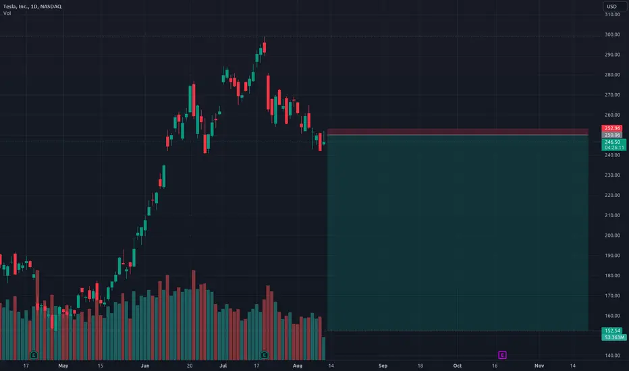Click the Nov label on the time axis
The height and width of the screenshot is (371, 629).
click(x=539, y=366)
